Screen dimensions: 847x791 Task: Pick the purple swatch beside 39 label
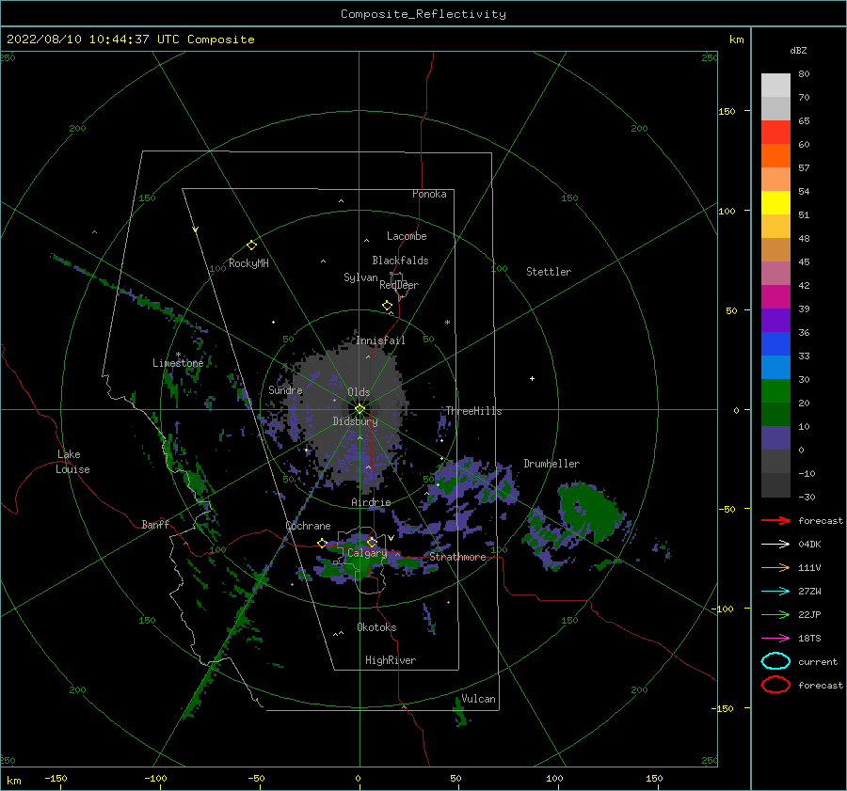click(x=775, y=320)
